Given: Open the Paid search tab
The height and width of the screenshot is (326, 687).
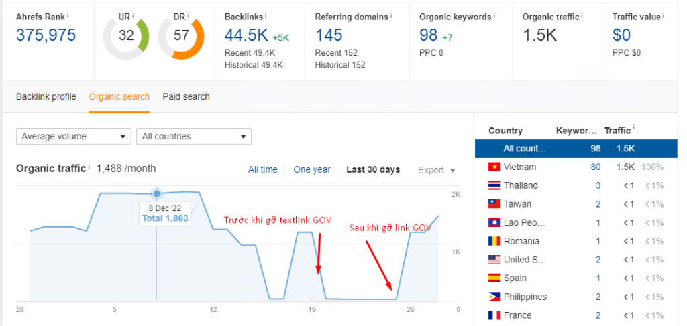Looking at the screenshot, I should coord(187,96).
